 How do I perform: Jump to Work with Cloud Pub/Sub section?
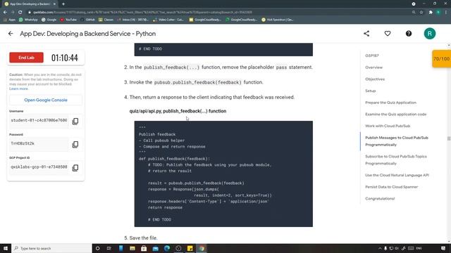point(388,126)
